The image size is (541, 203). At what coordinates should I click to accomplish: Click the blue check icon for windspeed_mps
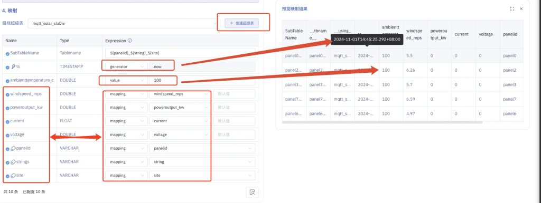7,94
